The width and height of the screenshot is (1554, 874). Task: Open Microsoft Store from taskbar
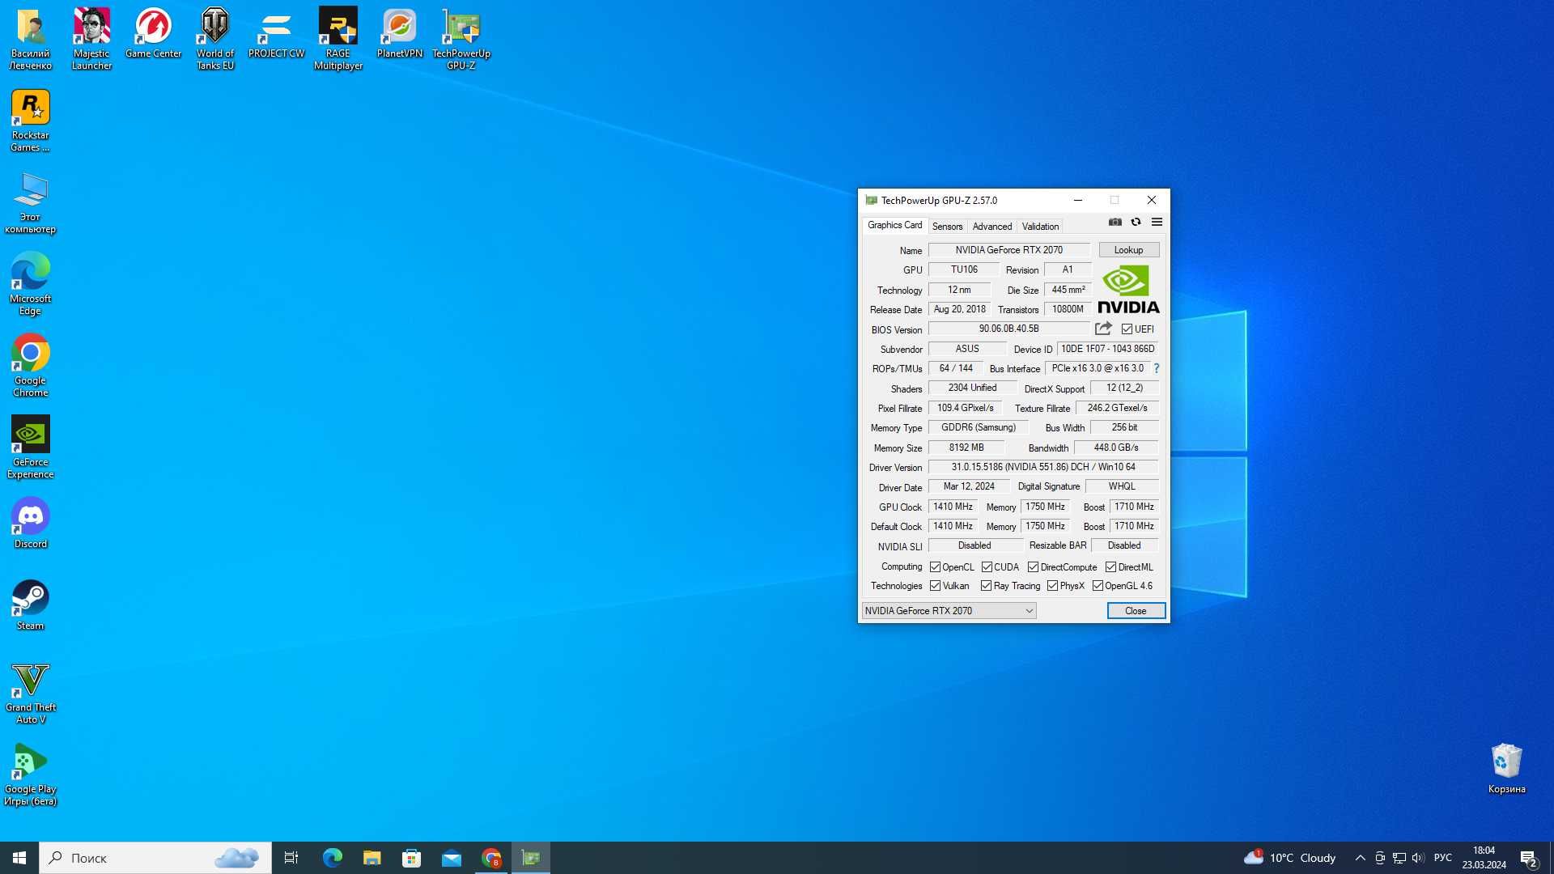pyautogui.click(x=411, y=858)
